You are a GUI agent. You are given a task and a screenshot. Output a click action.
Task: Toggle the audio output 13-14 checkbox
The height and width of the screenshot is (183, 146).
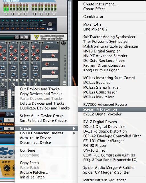(x=48, y=14)
